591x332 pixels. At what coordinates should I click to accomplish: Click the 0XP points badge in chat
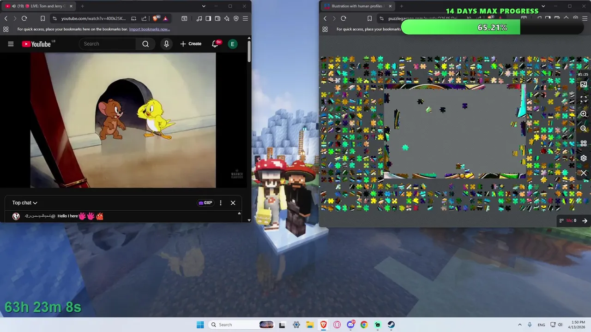pos(205,203)
